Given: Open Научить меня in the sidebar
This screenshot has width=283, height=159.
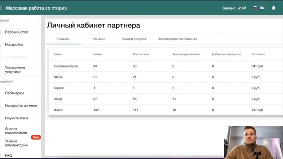Looking at the screenshot, I should pos(17,118).
